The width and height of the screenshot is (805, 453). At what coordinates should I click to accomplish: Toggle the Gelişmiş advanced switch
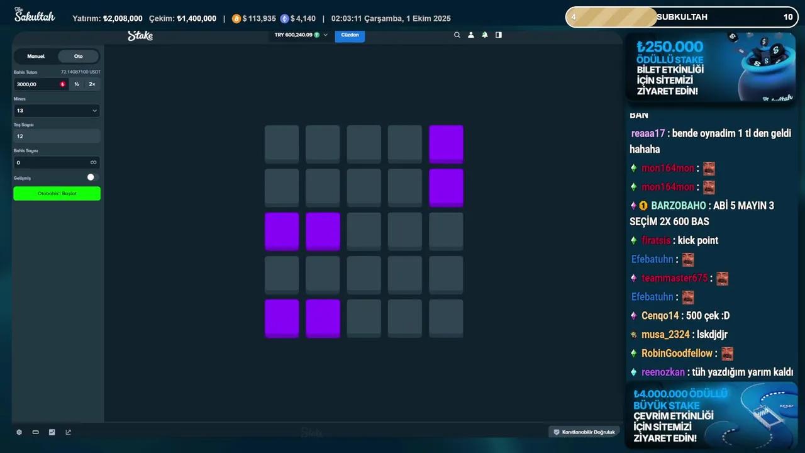tap(92, 177)
